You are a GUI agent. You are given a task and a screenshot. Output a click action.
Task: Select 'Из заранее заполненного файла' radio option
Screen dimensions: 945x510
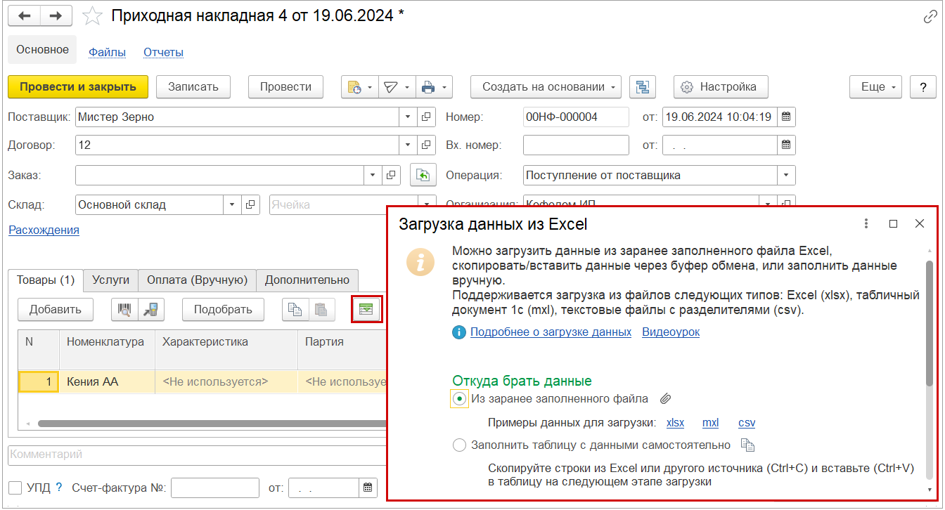[459, 399]
